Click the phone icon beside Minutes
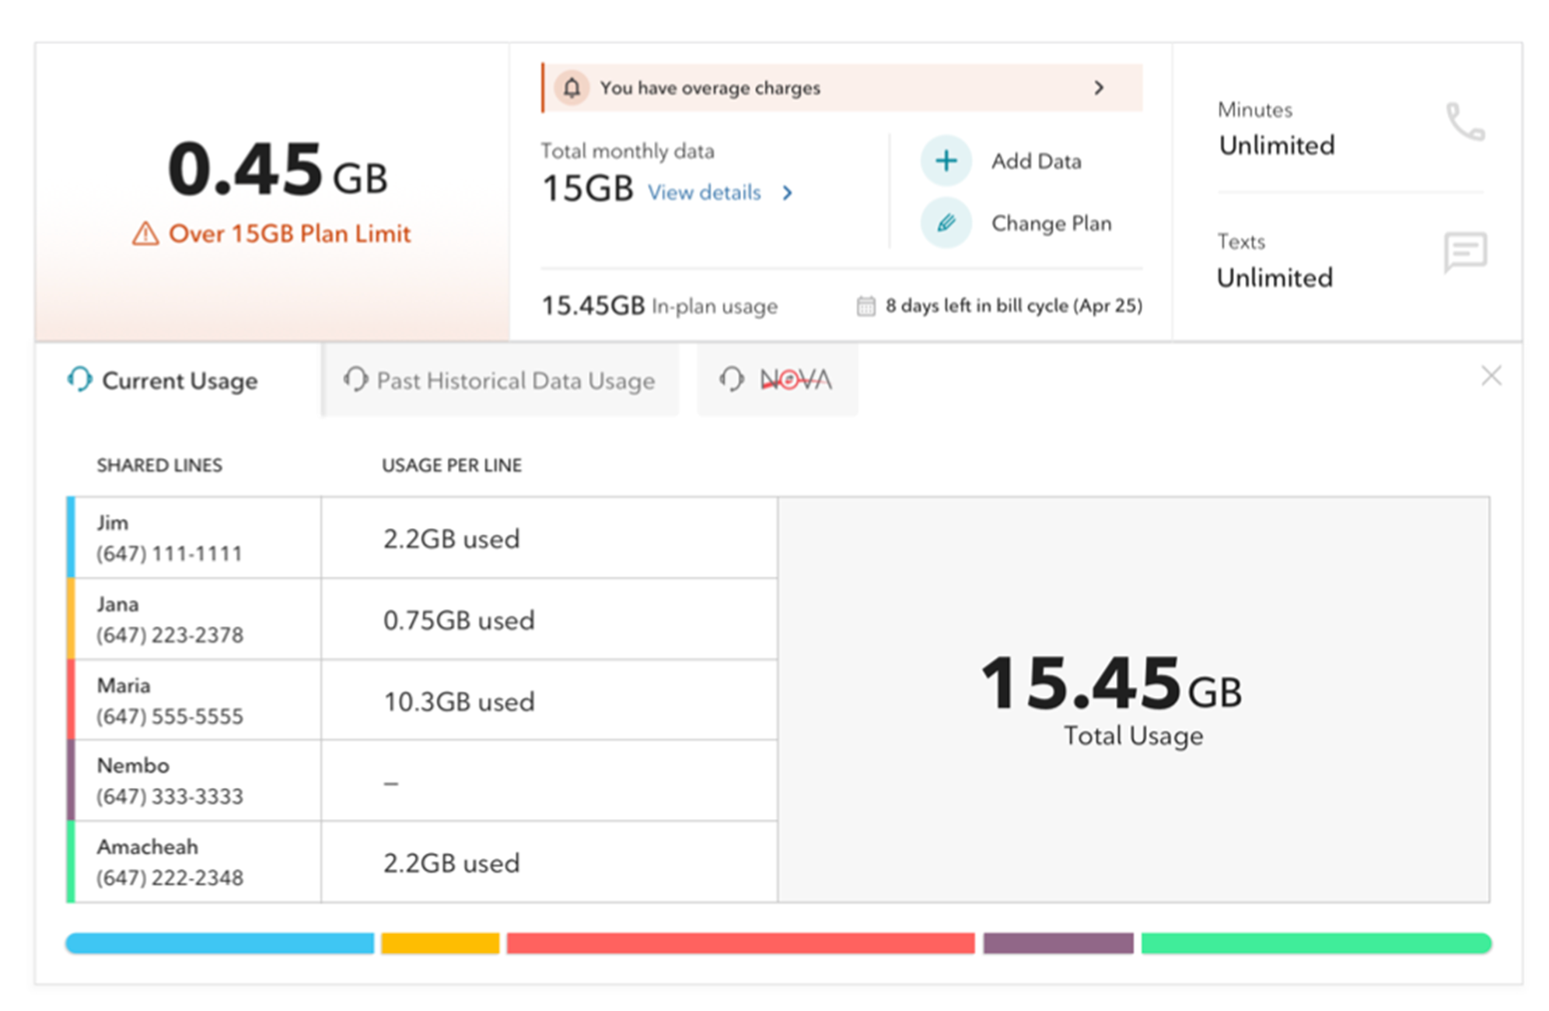This screenshot has height=1011, width=1549. pos(1465,122)
